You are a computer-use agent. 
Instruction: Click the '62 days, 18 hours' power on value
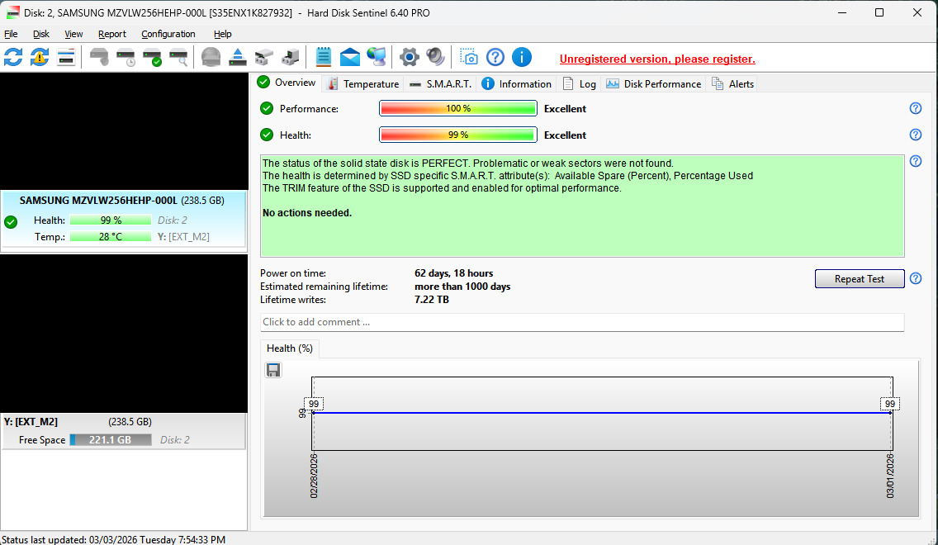tap(453, 273)
